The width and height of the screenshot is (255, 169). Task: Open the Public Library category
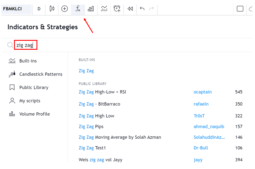pos(34,87)
